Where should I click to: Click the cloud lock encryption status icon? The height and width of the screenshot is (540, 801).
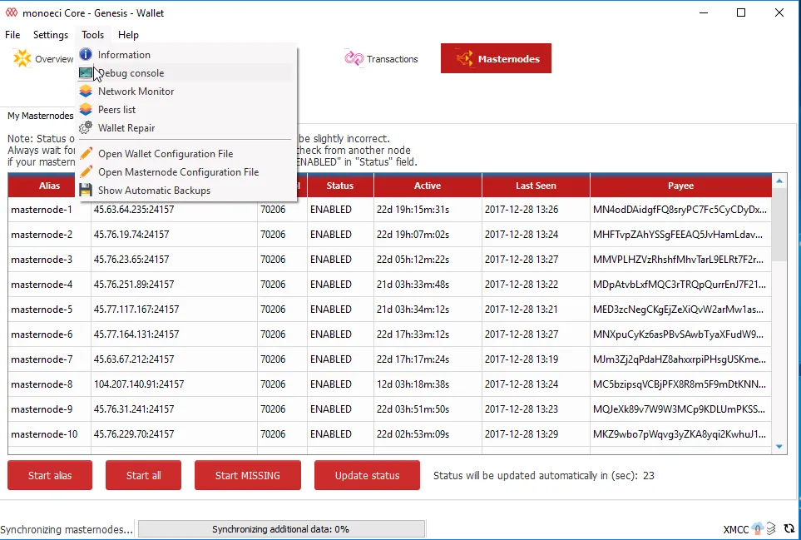pos(758,528)
